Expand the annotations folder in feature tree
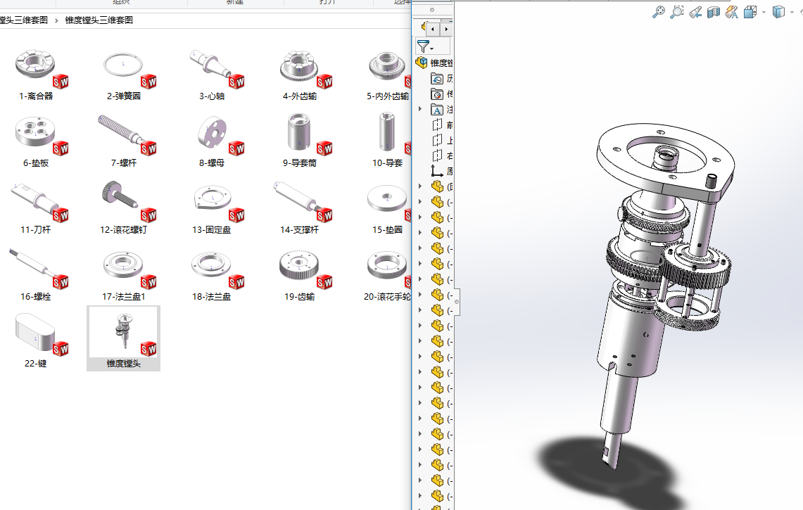 click(421, 109)
